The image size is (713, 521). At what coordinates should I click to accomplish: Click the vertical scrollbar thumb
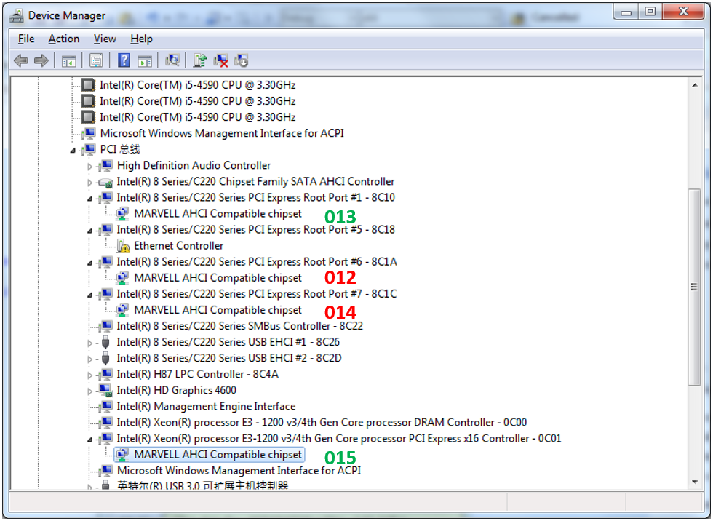pos(694,287)
